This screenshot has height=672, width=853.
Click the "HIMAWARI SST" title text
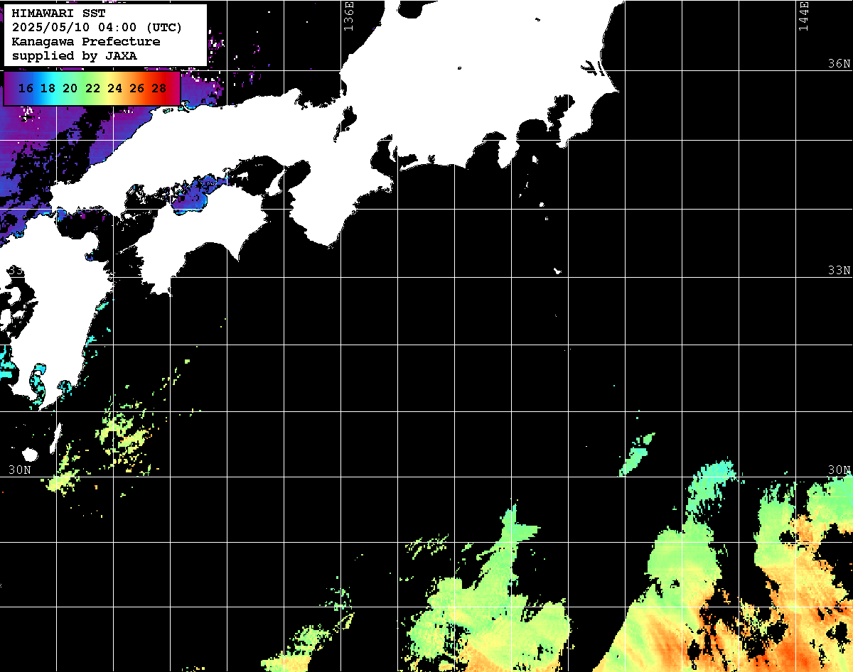coord(58,13)
